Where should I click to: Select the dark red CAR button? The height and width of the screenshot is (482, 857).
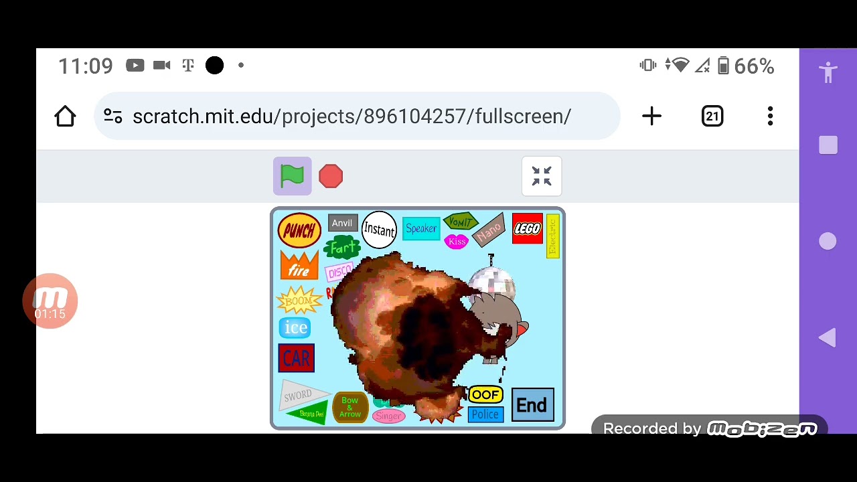[296, 358]
